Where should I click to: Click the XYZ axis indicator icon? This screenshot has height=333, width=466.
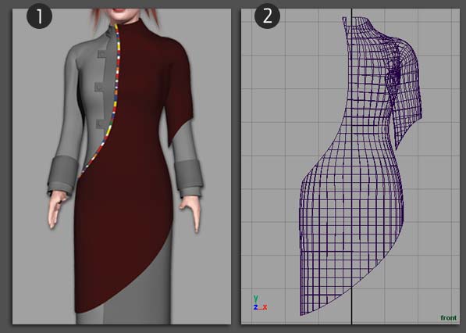[x=260, y=303]
